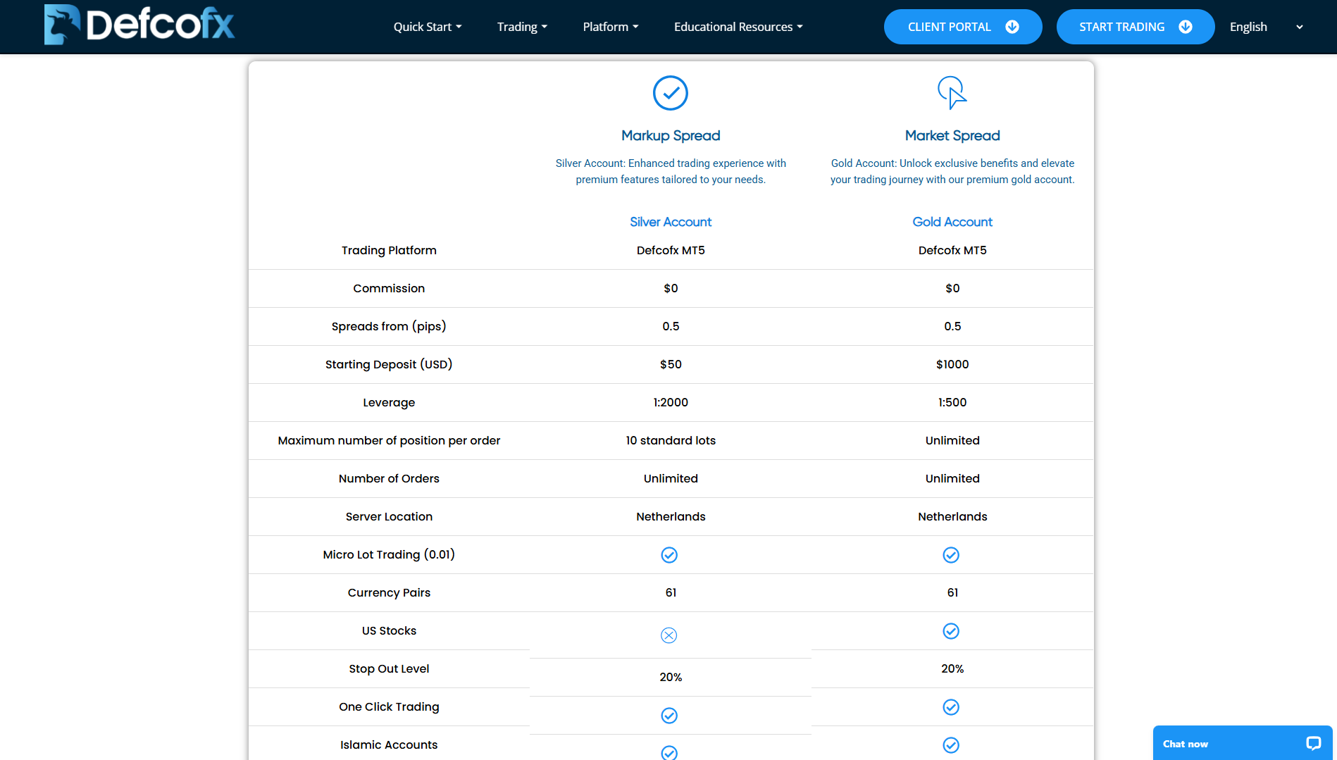Select the Silver Account heading link
The height and width of the screenshot is (760, 1337).
click(x=671, y=222)
